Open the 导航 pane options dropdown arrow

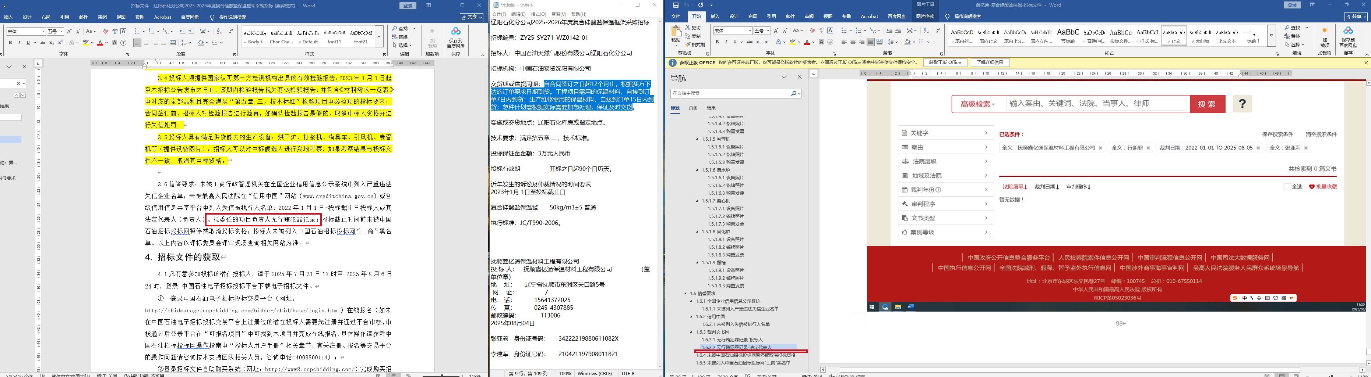click(784, 78)
